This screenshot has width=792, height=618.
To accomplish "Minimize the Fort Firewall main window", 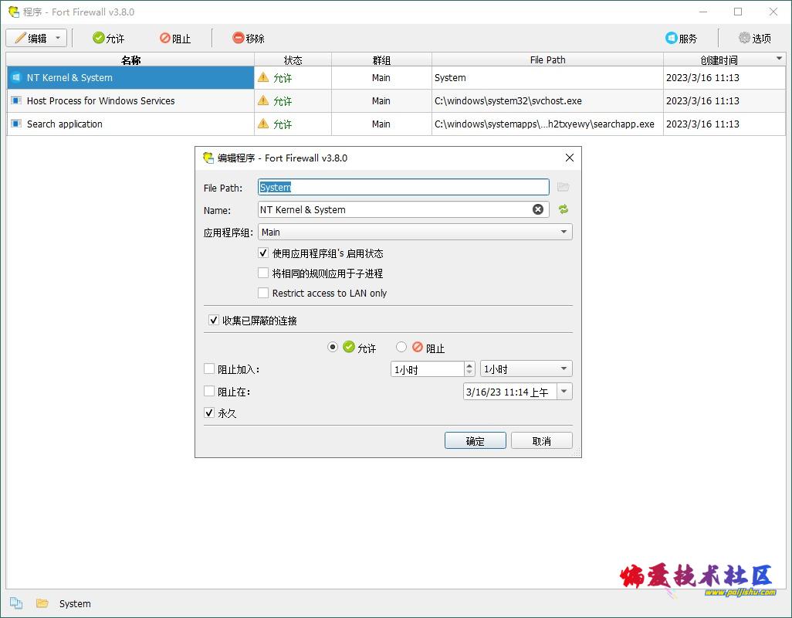I will pyautogui.click(x=703, y=12).
